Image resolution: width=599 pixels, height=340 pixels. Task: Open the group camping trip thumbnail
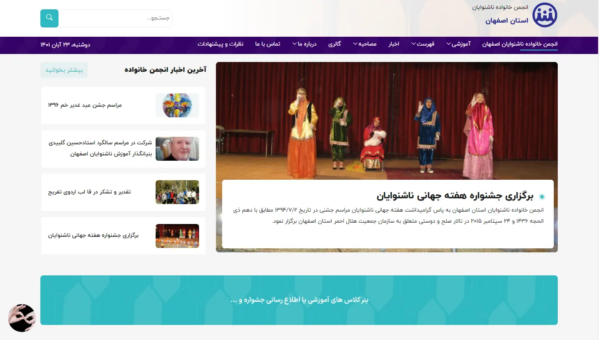(177, 192)
